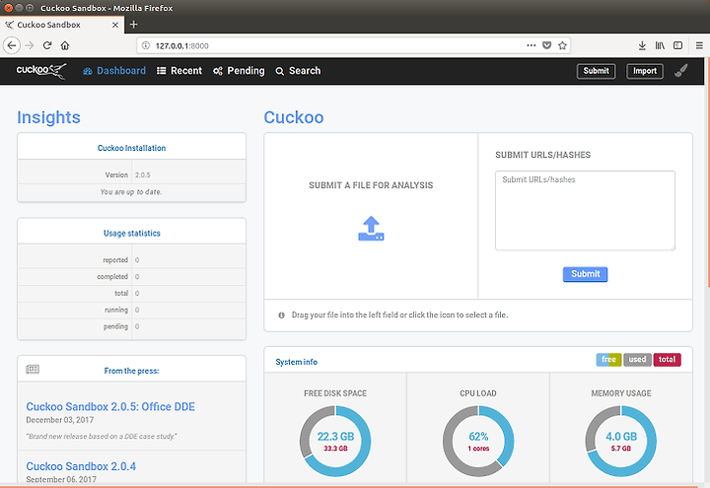Click the blue Submit button
The image size is (710, 488).
point(585,274)
